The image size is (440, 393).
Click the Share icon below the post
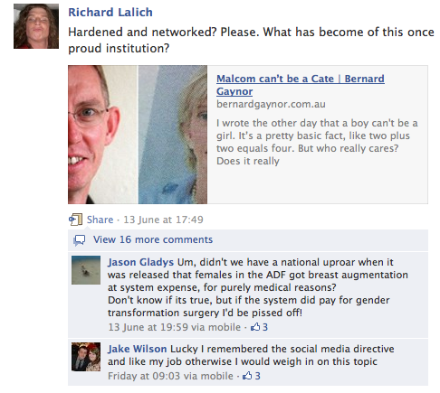tap(75, 220)
